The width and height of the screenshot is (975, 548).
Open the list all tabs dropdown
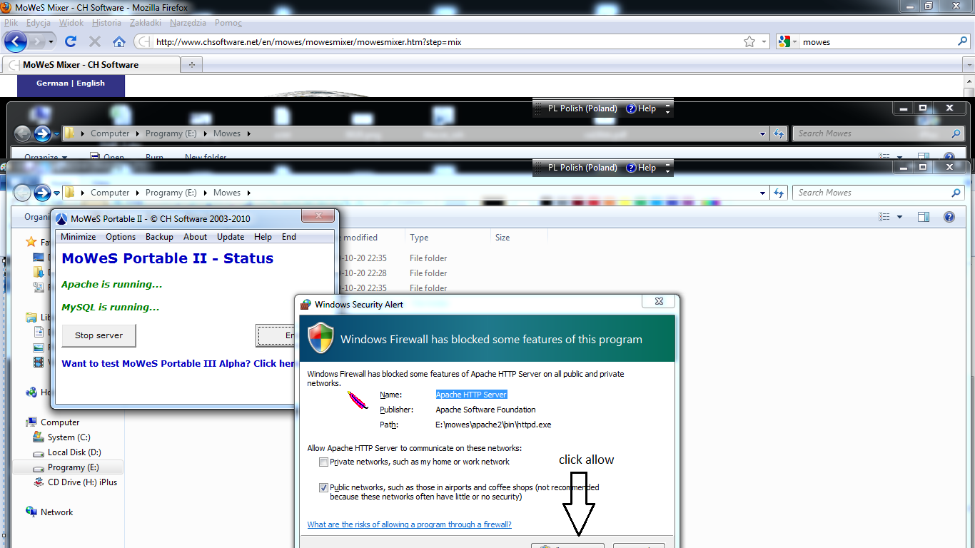(x=967, y=65)
